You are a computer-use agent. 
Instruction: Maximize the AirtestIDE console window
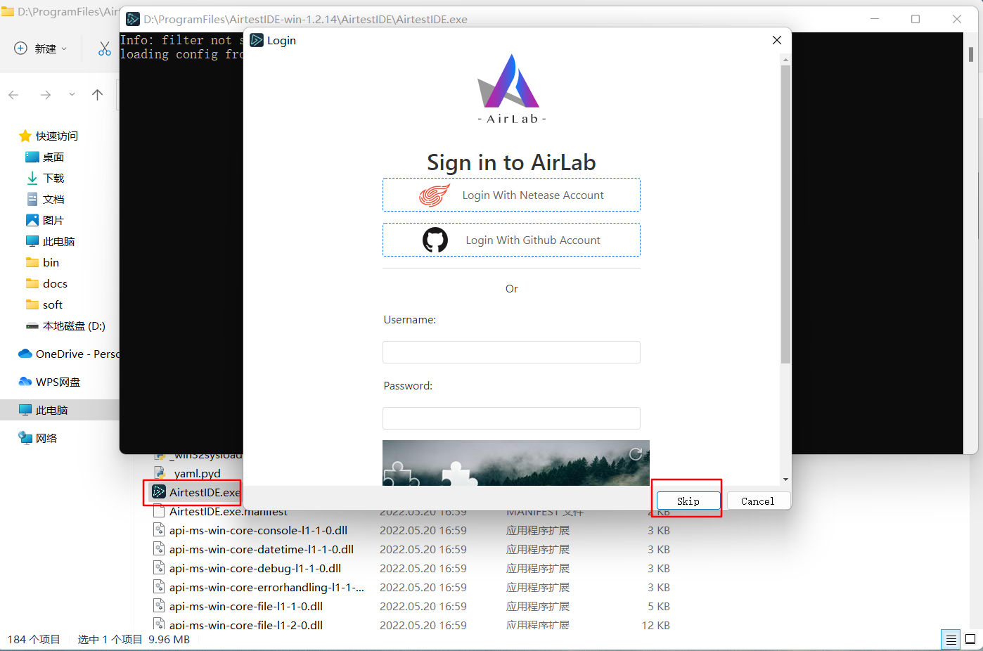click(x=915, y=19)
